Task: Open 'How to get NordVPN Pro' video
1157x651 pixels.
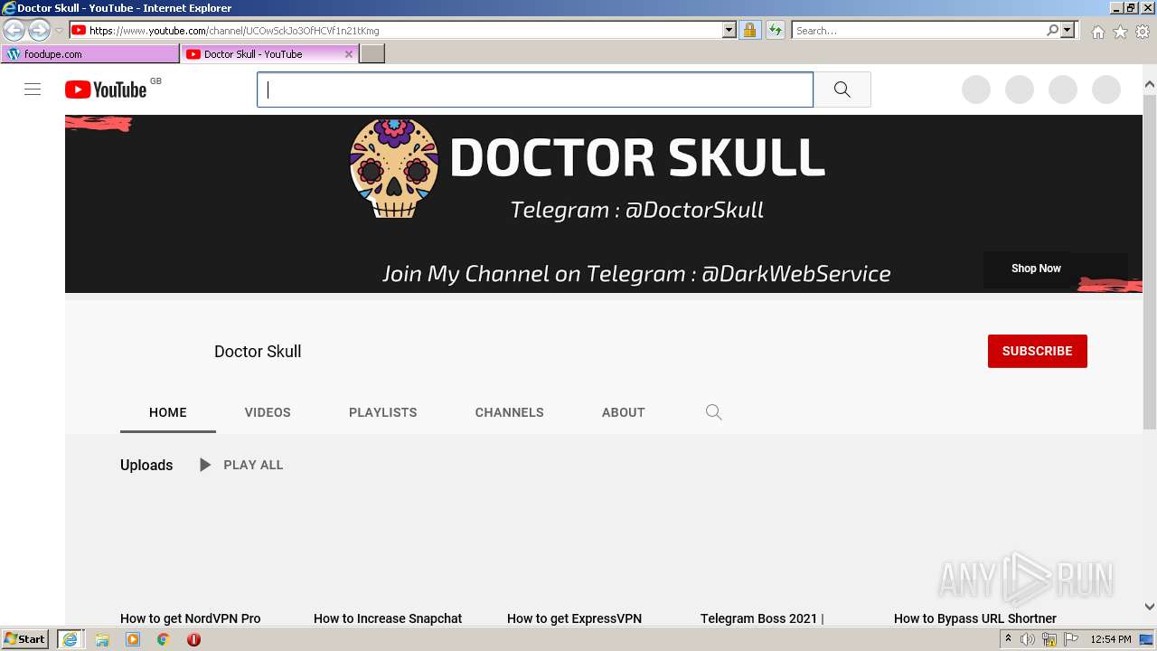Action: click(191, 618)
